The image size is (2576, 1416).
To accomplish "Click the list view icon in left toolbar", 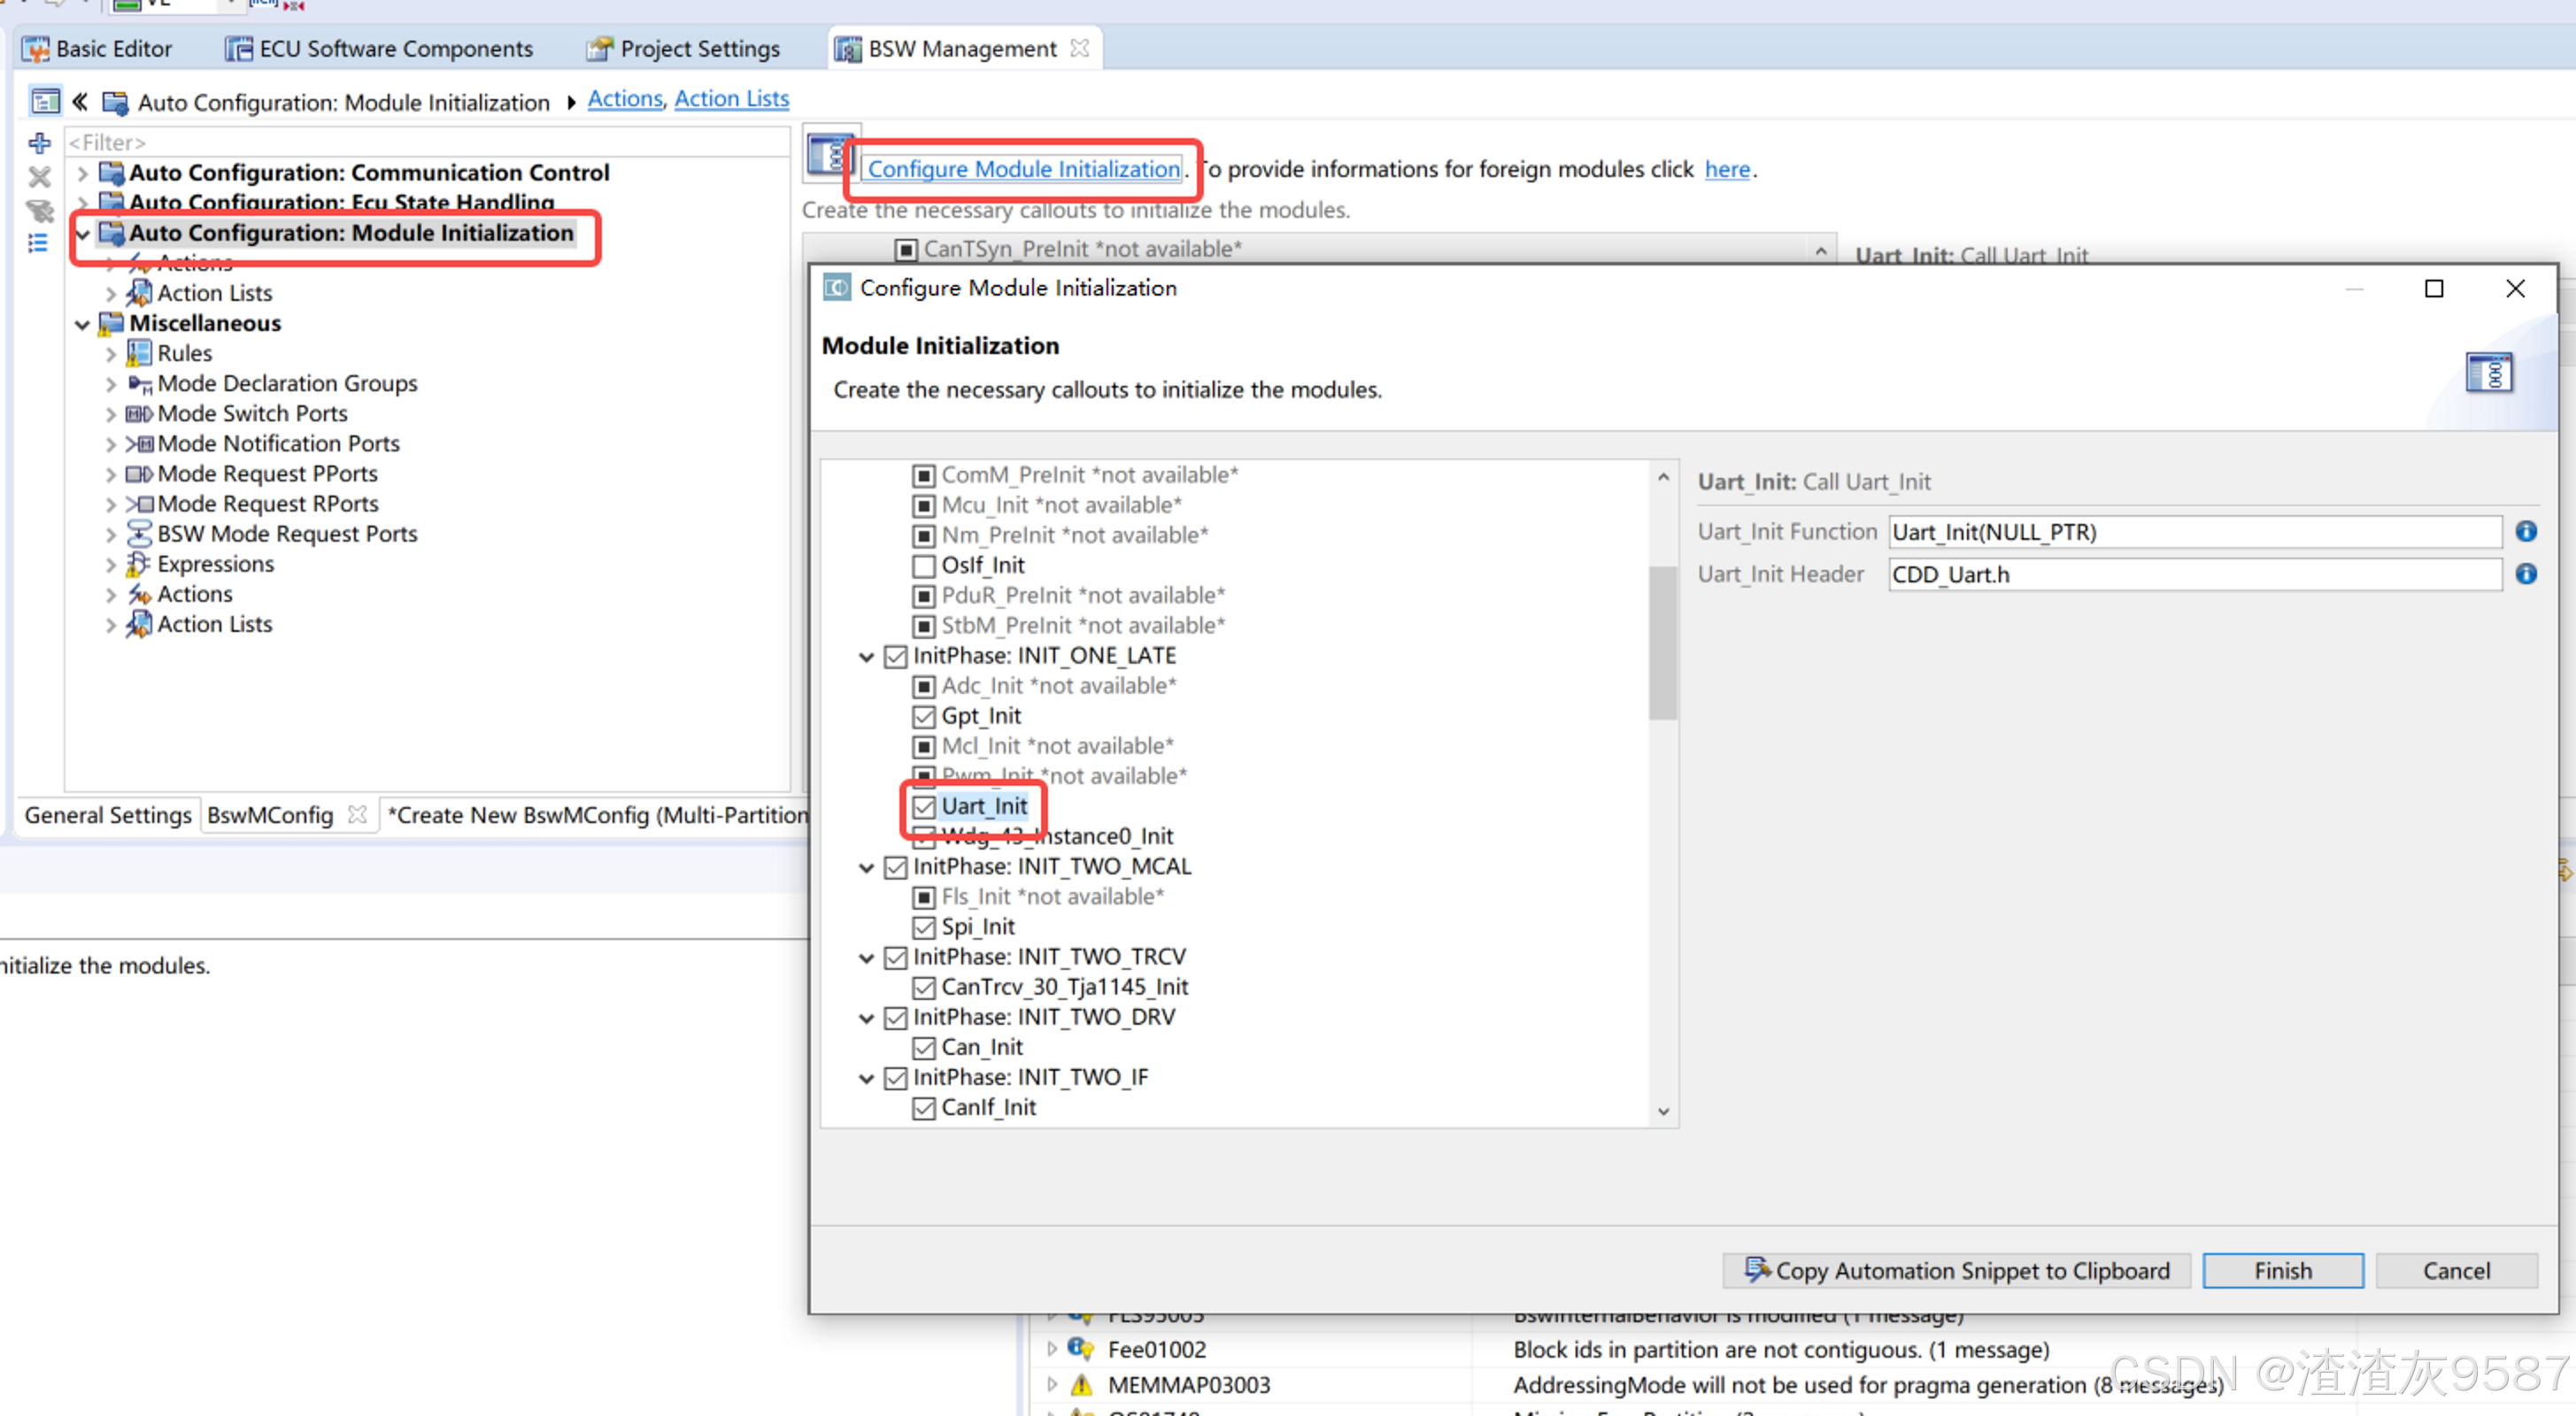I will (38, 243).
